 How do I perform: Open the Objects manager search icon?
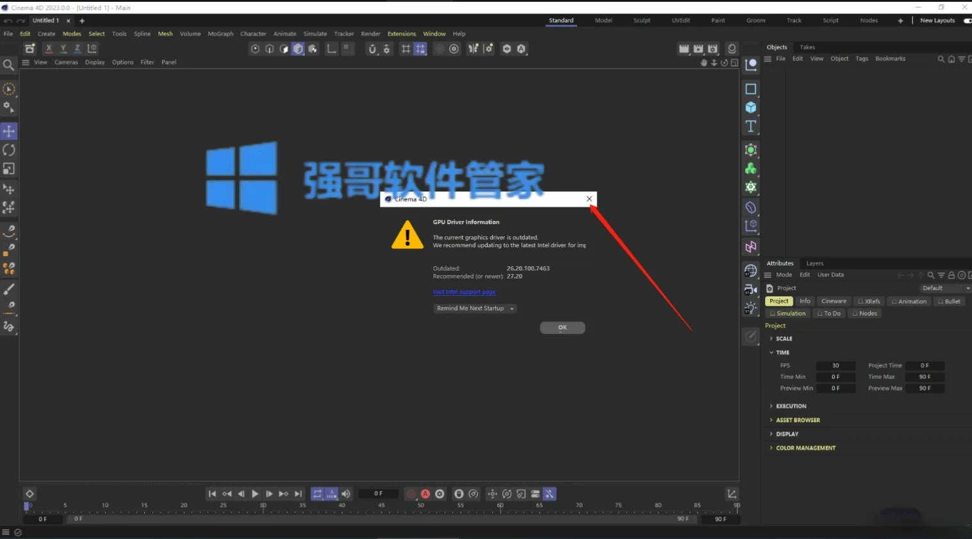click(x=941, y=59)
